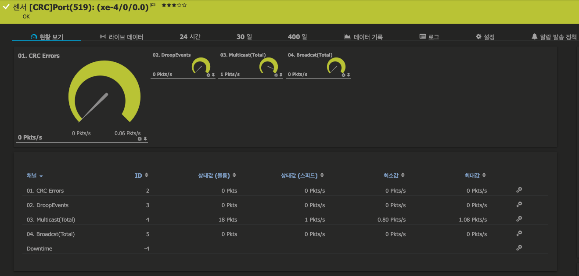Click the small DroopEvents gauge dial
This screenshot has width=579, height=276.
pyautogui.click(x=201, y=66)
